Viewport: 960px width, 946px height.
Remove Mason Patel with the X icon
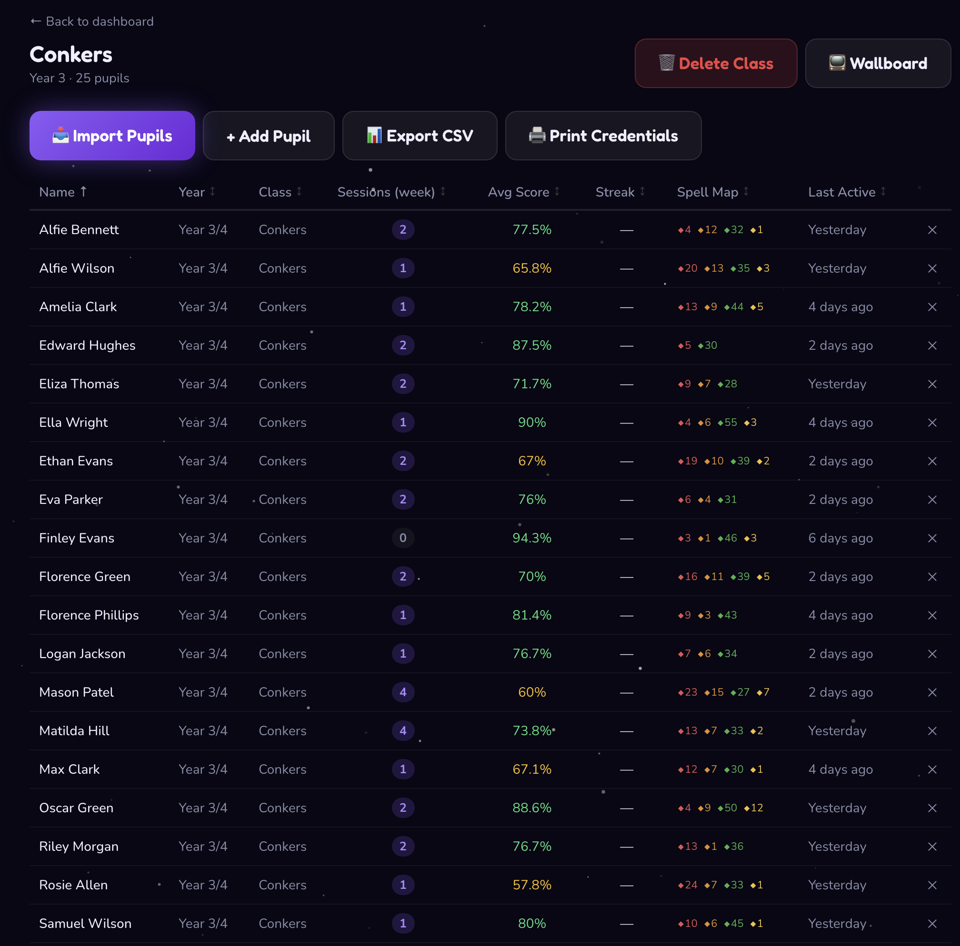932,692
